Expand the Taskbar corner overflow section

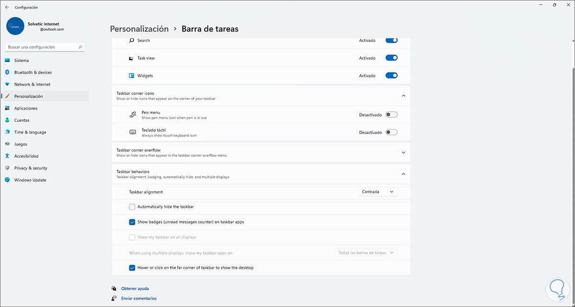(x=403, y=153)
